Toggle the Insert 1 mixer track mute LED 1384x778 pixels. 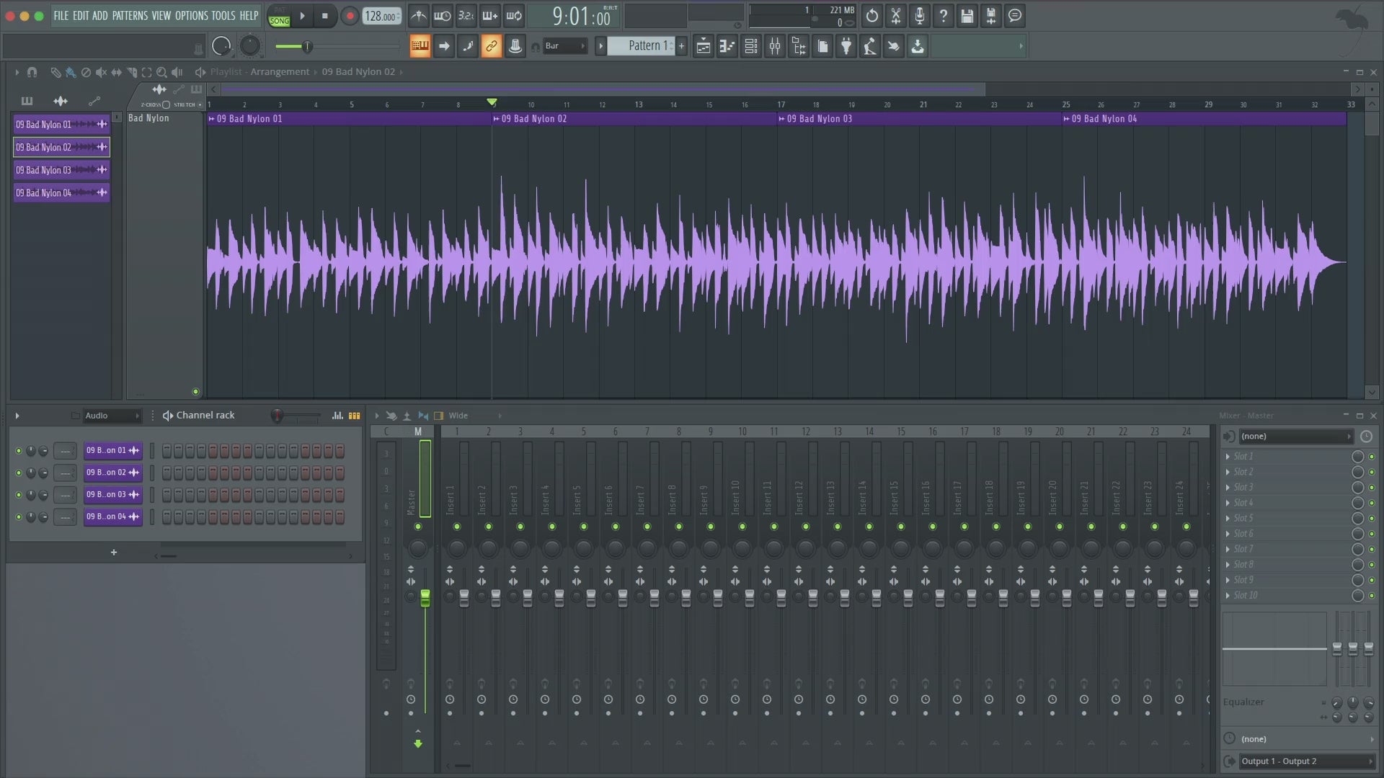pos(457,527)
